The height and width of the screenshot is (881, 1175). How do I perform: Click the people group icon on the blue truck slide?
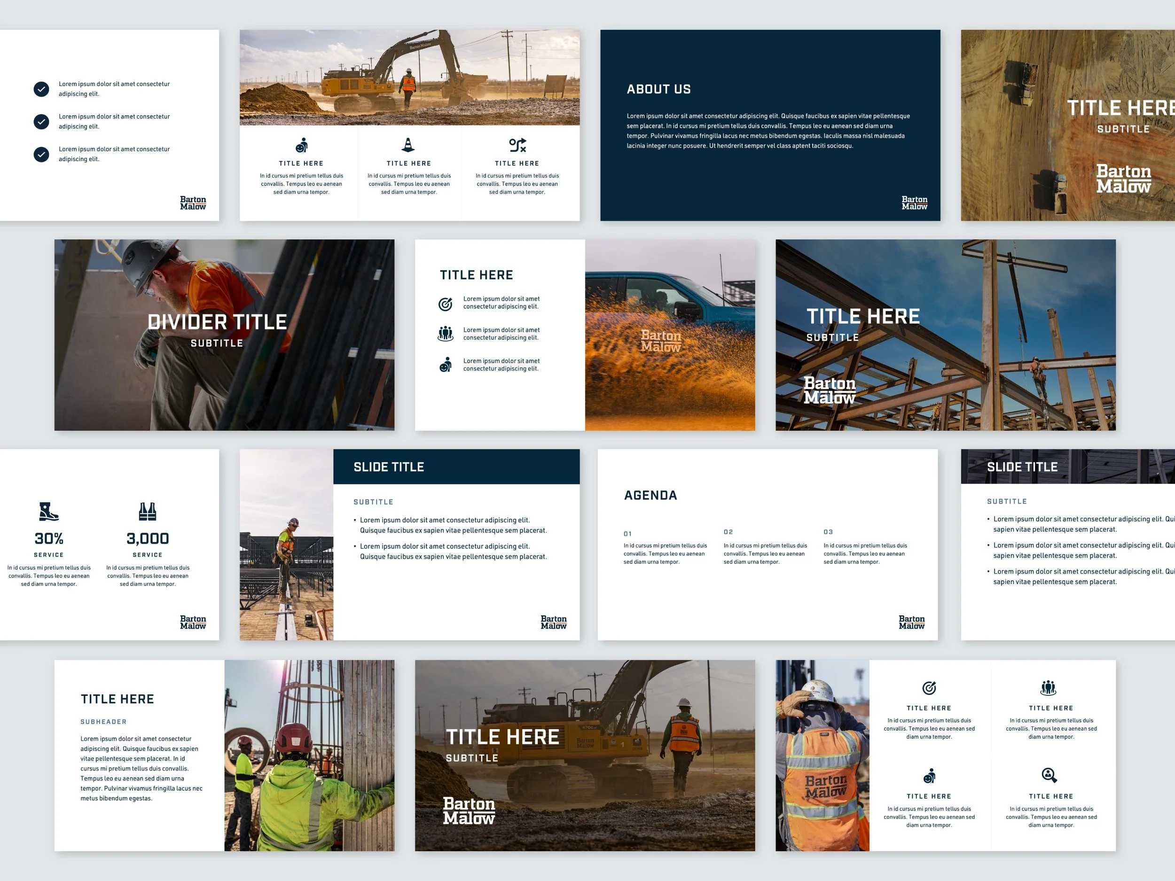coord(445,334)
